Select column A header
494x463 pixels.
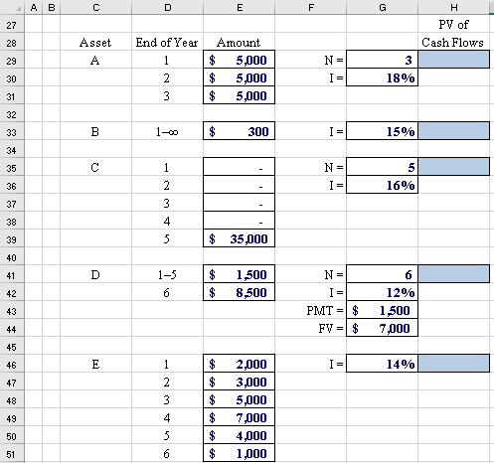click(34, 7)
